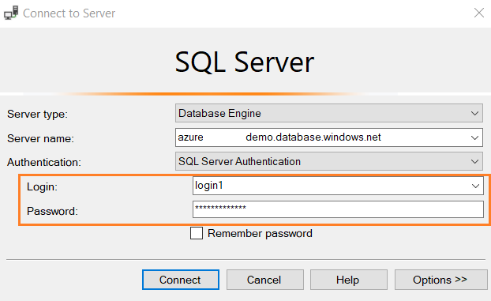Click the Server type label
This screenshot has width=491, height=301.
37,114
